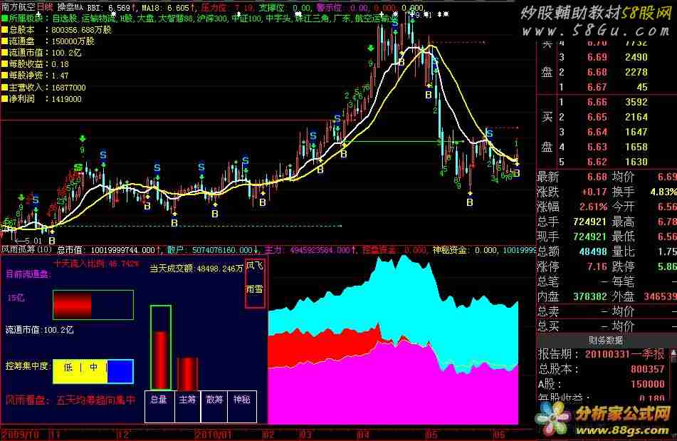This screenshot has width=677, height=441.
Task: Select the 神秘 label box
Action: 240,401
